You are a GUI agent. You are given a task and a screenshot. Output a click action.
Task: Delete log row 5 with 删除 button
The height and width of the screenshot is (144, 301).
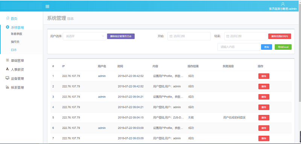point(264,118)
